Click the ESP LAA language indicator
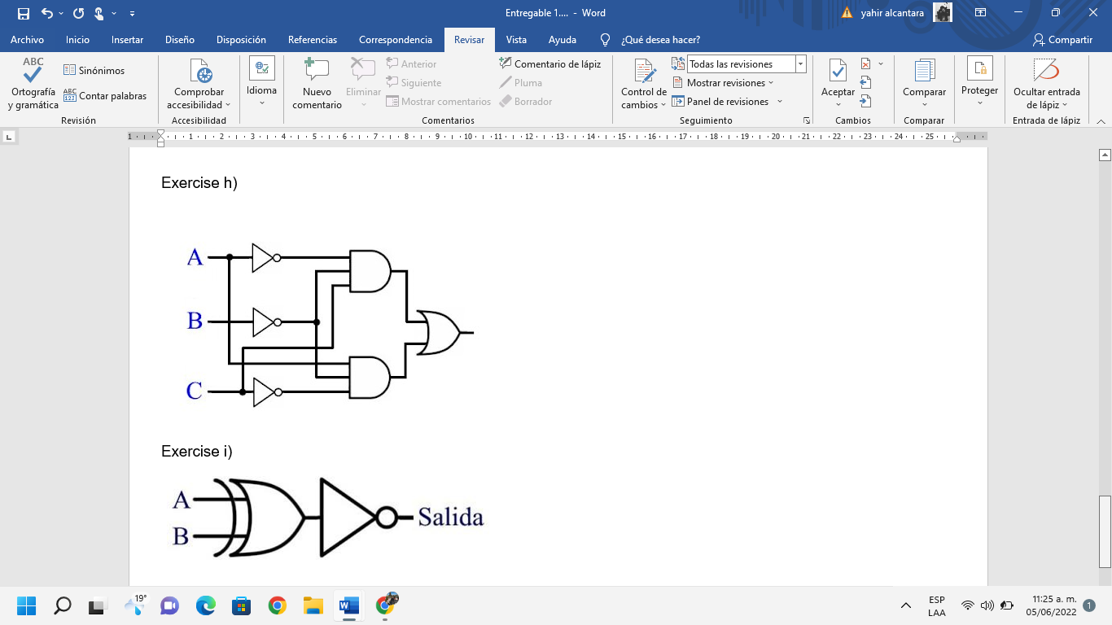 [937, 605]
